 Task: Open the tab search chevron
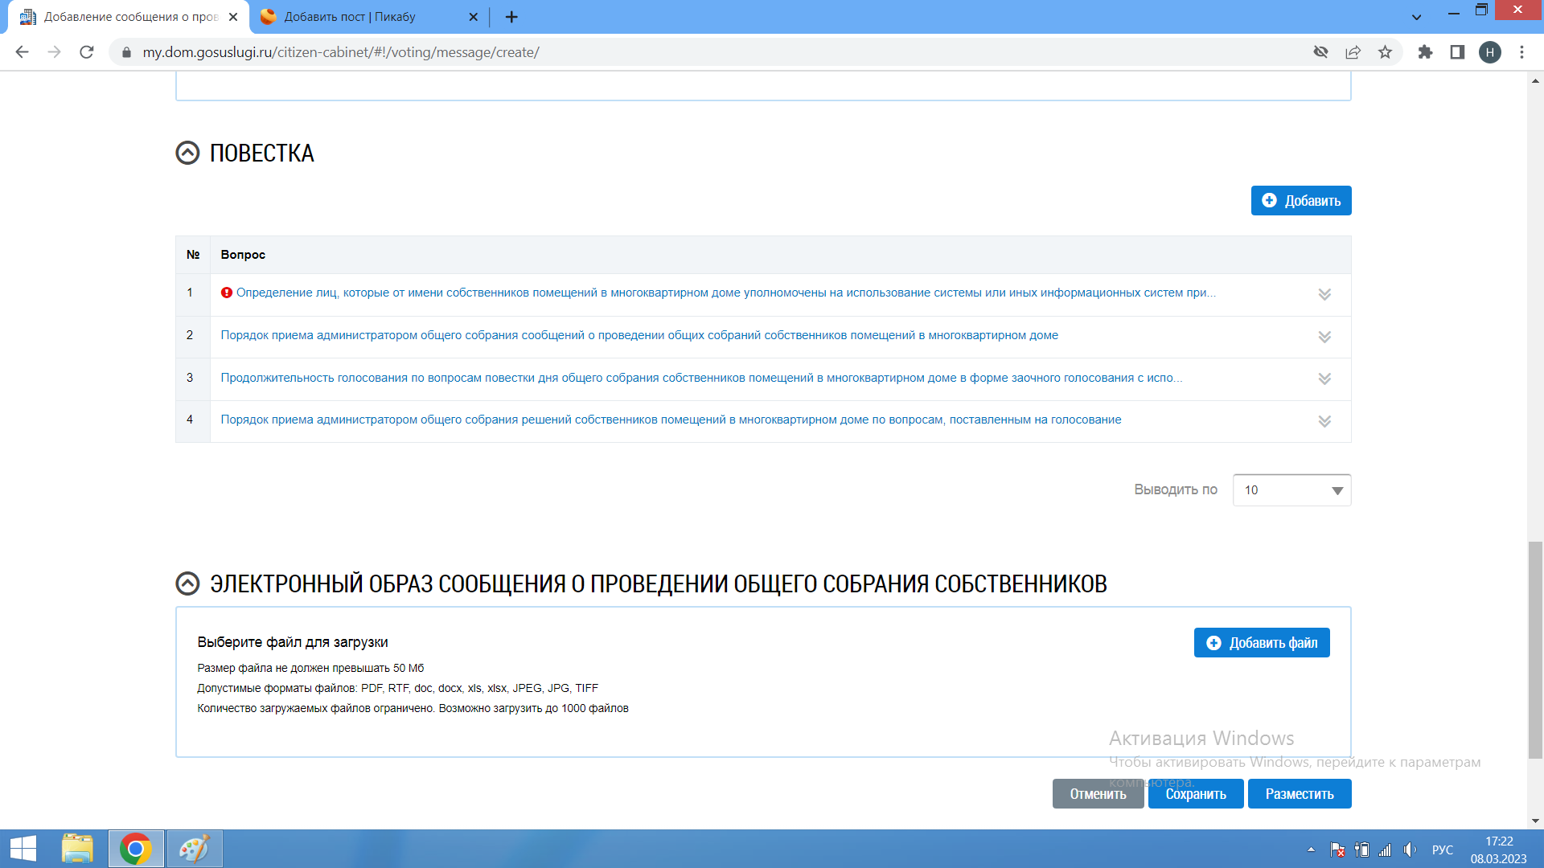pos(1417,17)
